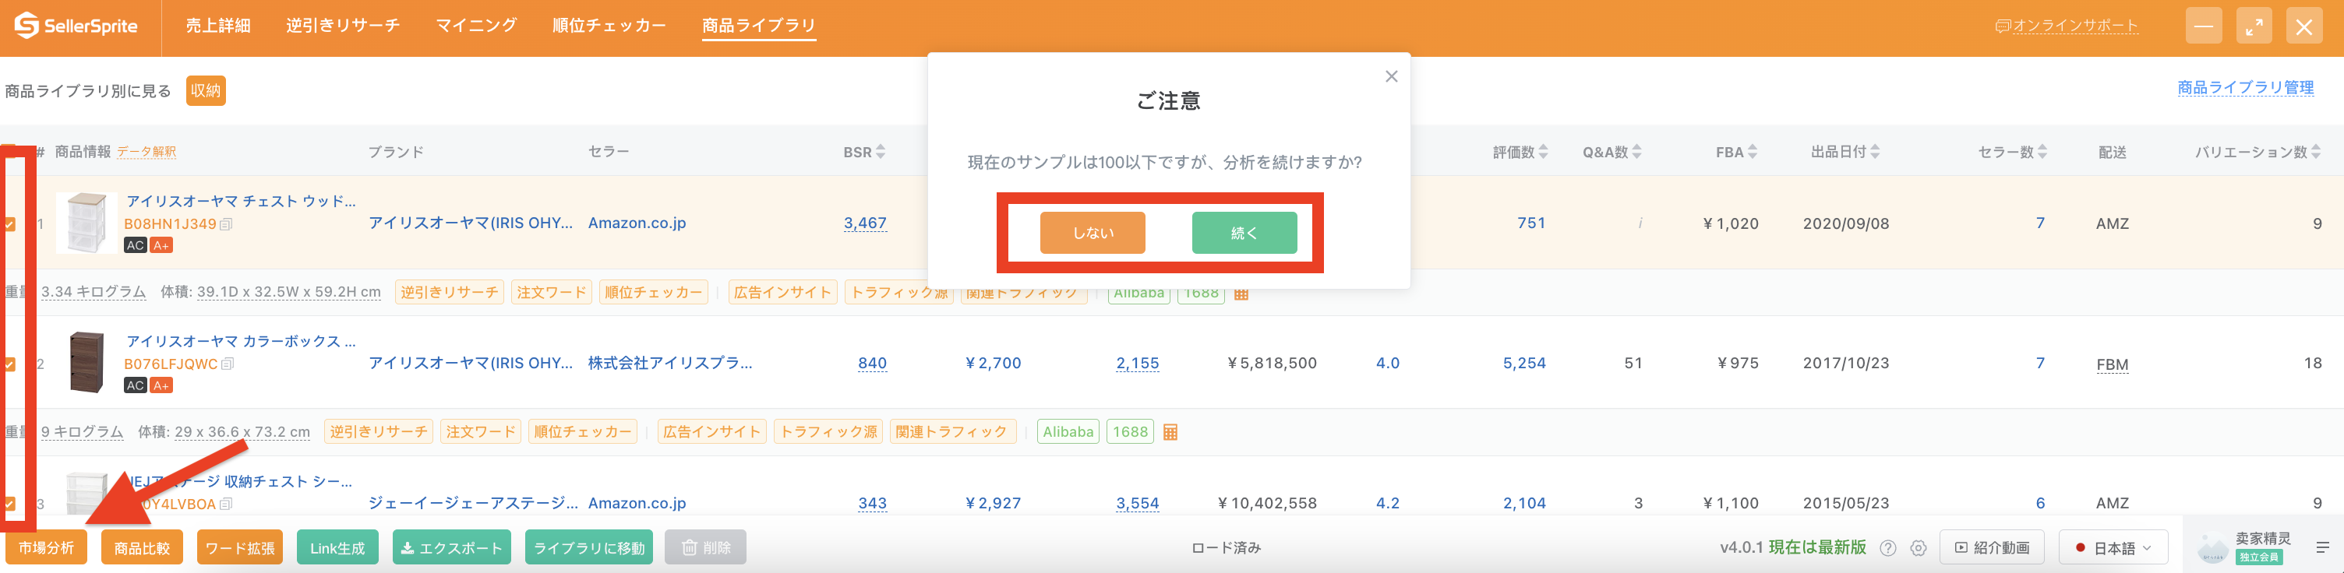Open 商品ライブラリ管理 link
2344x573 pixels.
click(x=2246, y=87)
